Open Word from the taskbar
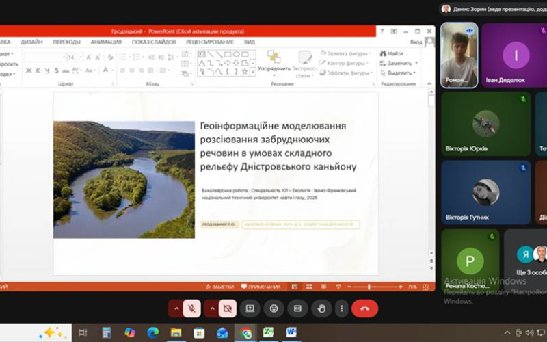This screenshot has height=342, width=547. 291,332
